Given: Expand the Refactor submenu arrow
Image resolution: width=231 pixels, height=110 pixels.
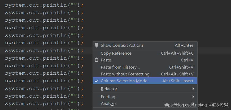Looking at the screenshot, I should tap(193, 89).
